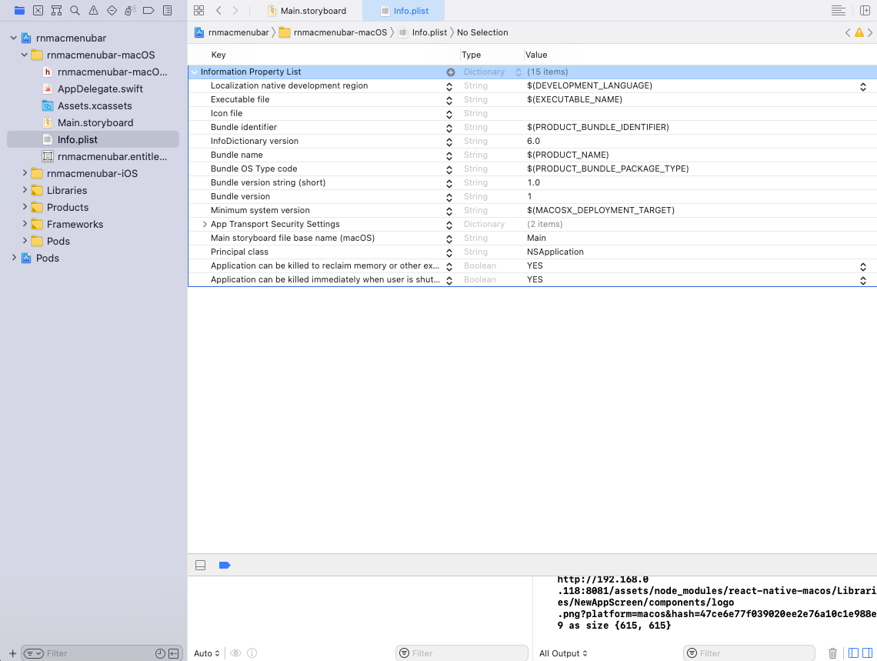Image resolution: width=877 pixels, height=661 pixels.
Task: Expand App Transport Security Settings row
Action: pyautogui.click(x=205, y=224)
